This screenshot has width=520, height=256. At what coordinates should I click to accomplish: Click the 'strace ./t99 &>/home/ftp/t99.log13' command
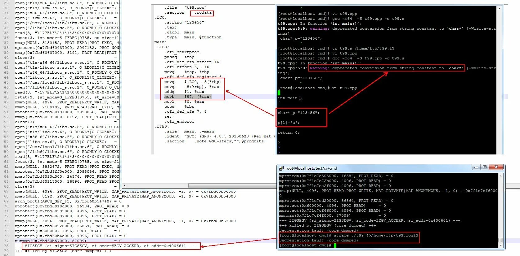[376, 235]
